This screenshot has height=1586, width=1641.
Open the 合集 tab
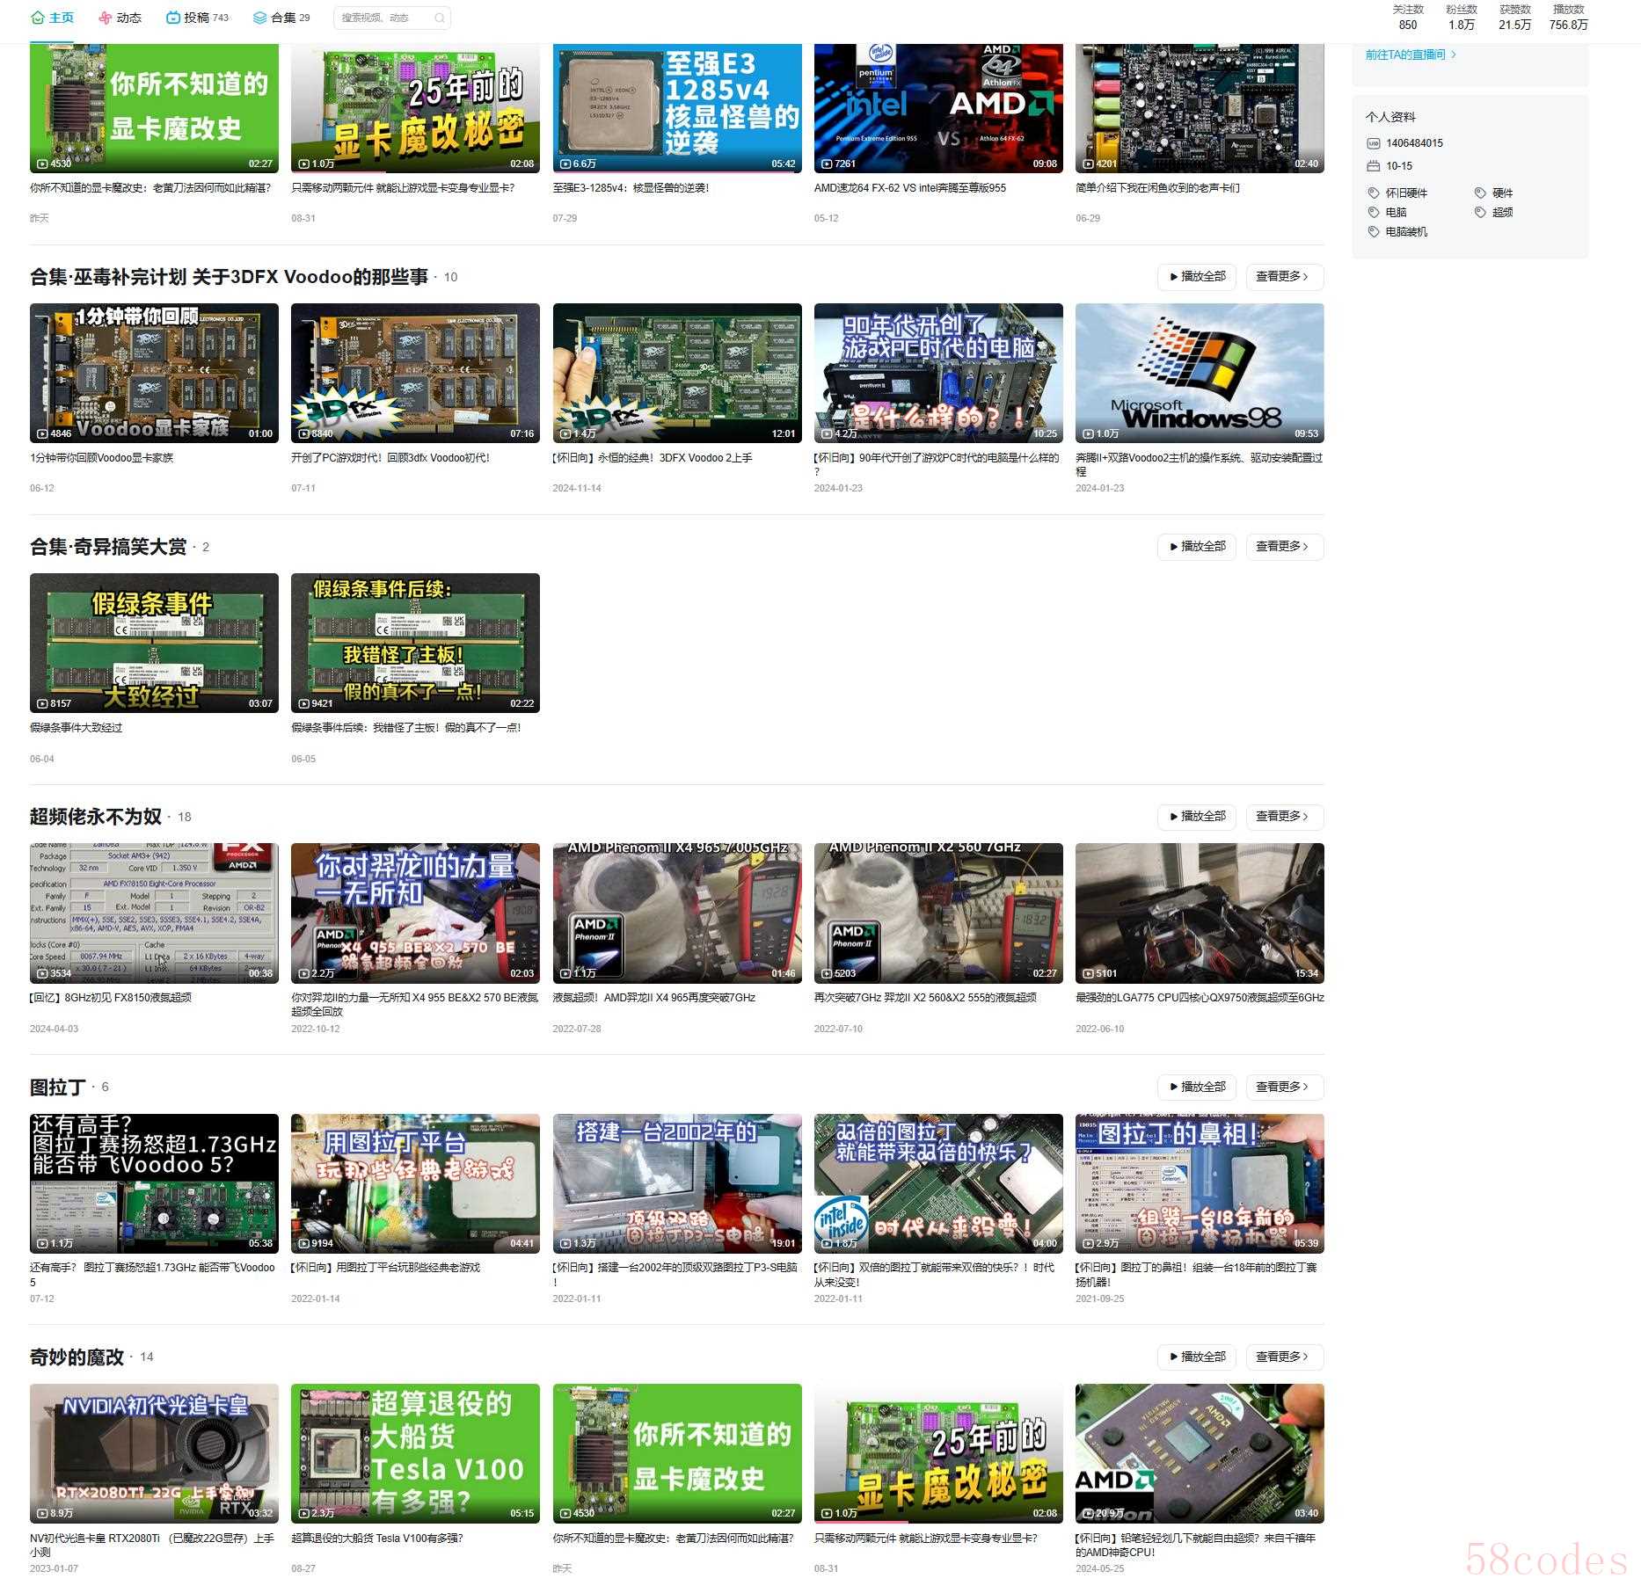click(x=282, y=18)
